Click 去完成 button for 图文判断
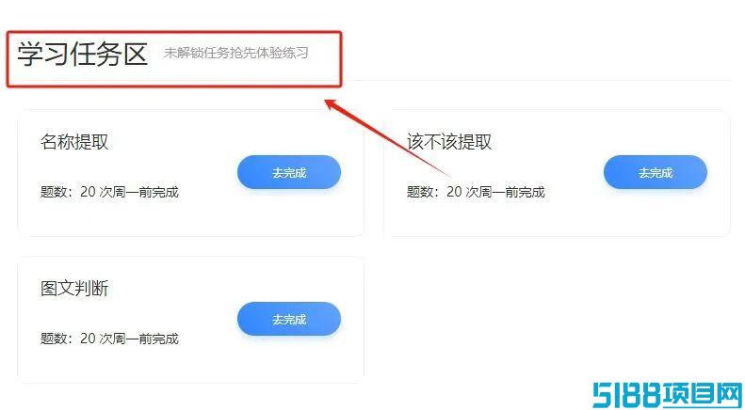The height and width of the screenshot is (410, 745). [289, 319]
